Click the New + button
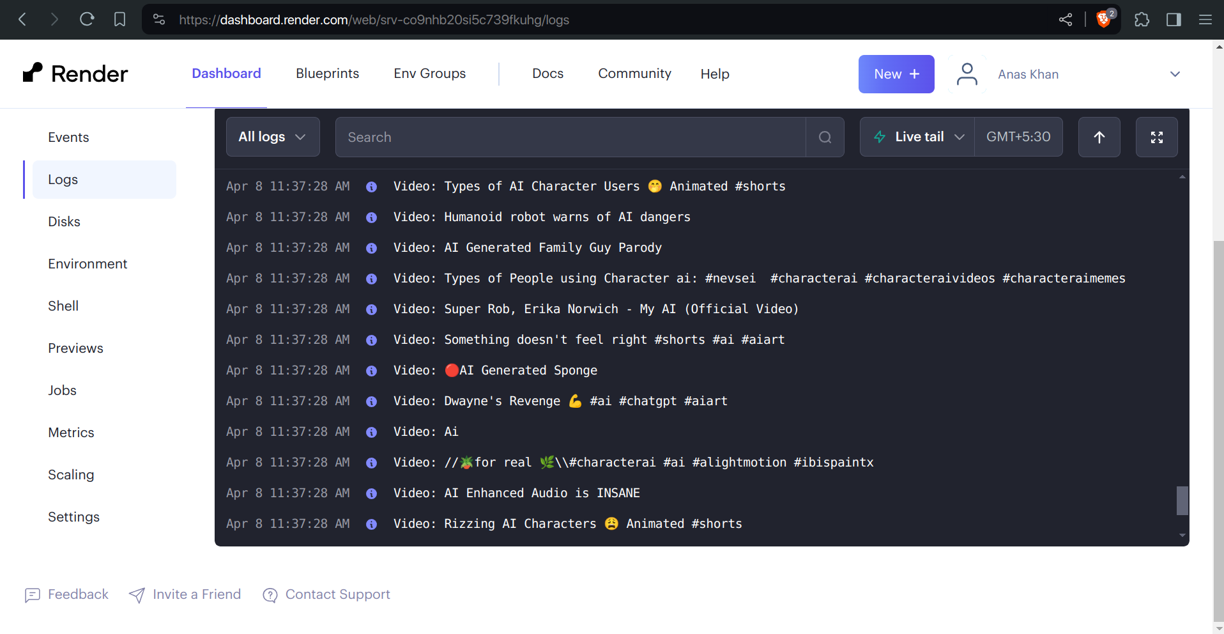Viewport: 1224px width, 634px height. point(896,74)
